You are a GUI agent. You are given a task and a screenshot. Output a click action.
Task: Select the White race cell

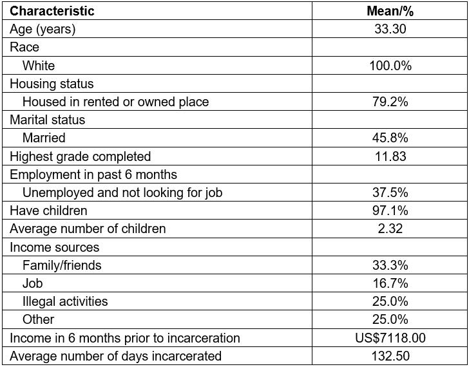(x=39, y=66)
